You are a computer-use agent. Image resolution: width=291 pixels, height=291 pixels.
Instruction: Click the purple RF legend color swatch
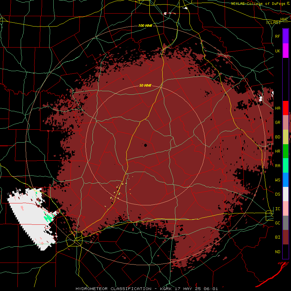(x=286, y=36)
